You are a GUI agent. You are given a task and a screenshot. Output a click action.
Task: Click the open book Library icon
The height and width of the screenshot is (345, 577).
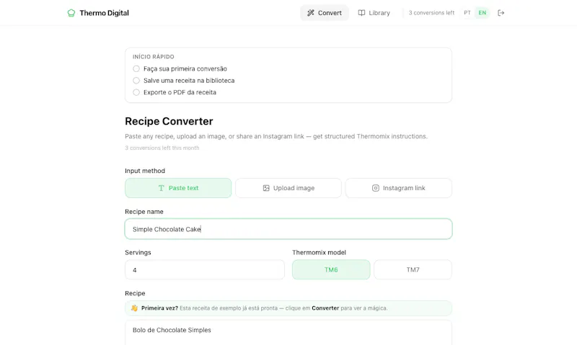point(361,13)
